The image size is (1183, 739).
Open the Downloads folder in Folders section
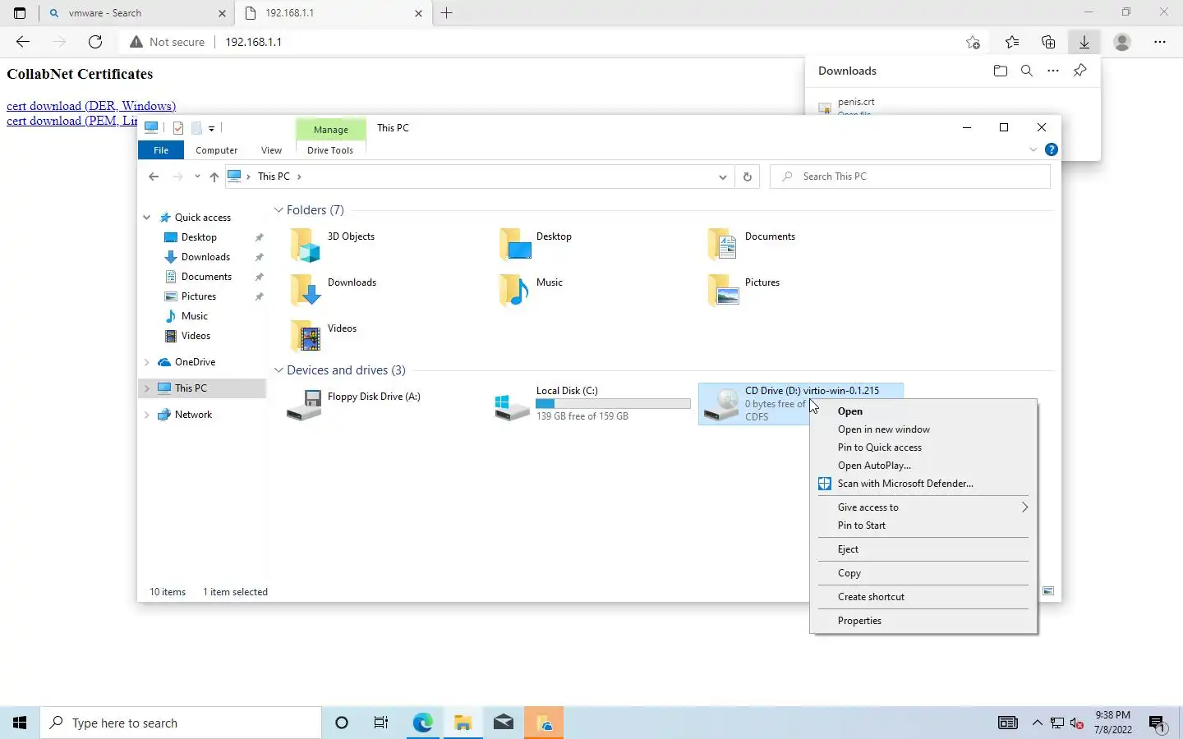306,291
